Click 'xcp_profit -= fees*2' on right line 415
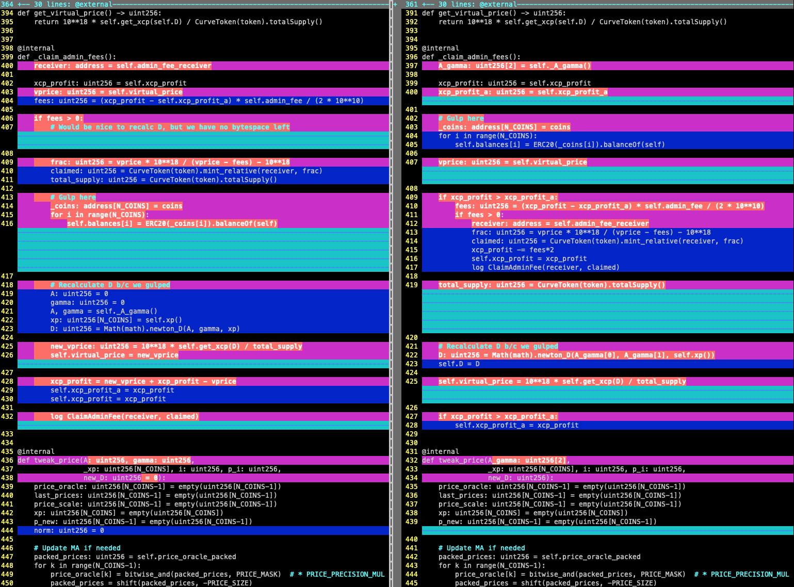 click(x=513, y=250)
